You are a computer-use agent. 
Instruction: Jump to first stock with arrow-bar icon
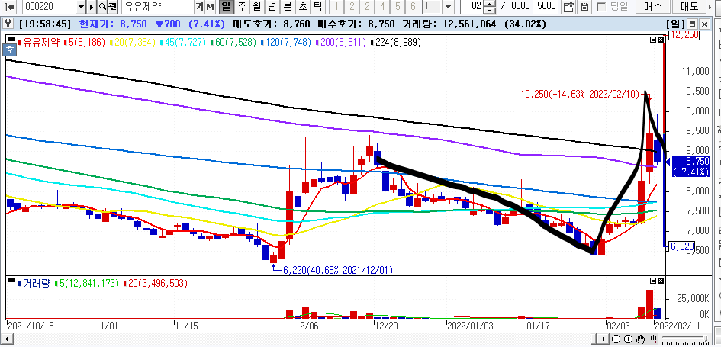click(10, 6)
